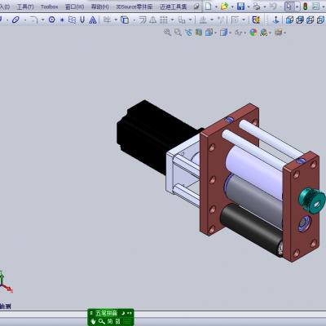Open Edit Appearance color ball
Screen dimensions: 326x326
tap(253, 33)
